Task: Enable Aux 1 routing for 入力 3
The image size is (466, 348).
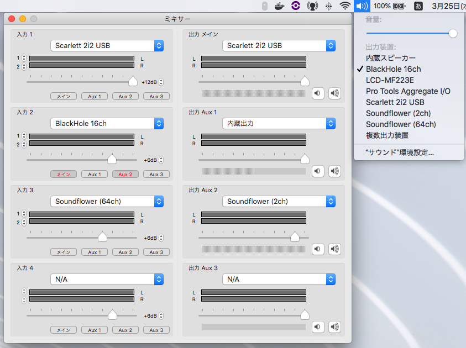Action: click(x=95, y=252)
